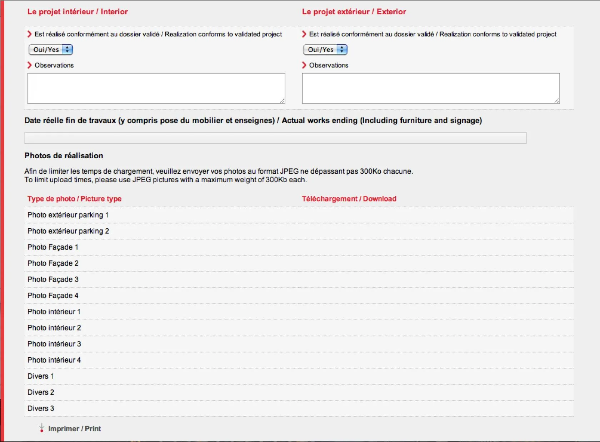Click red chevron beside Interior 'Est réalisé' label
This screenshot has height=442, width=600.
[30, 34]
